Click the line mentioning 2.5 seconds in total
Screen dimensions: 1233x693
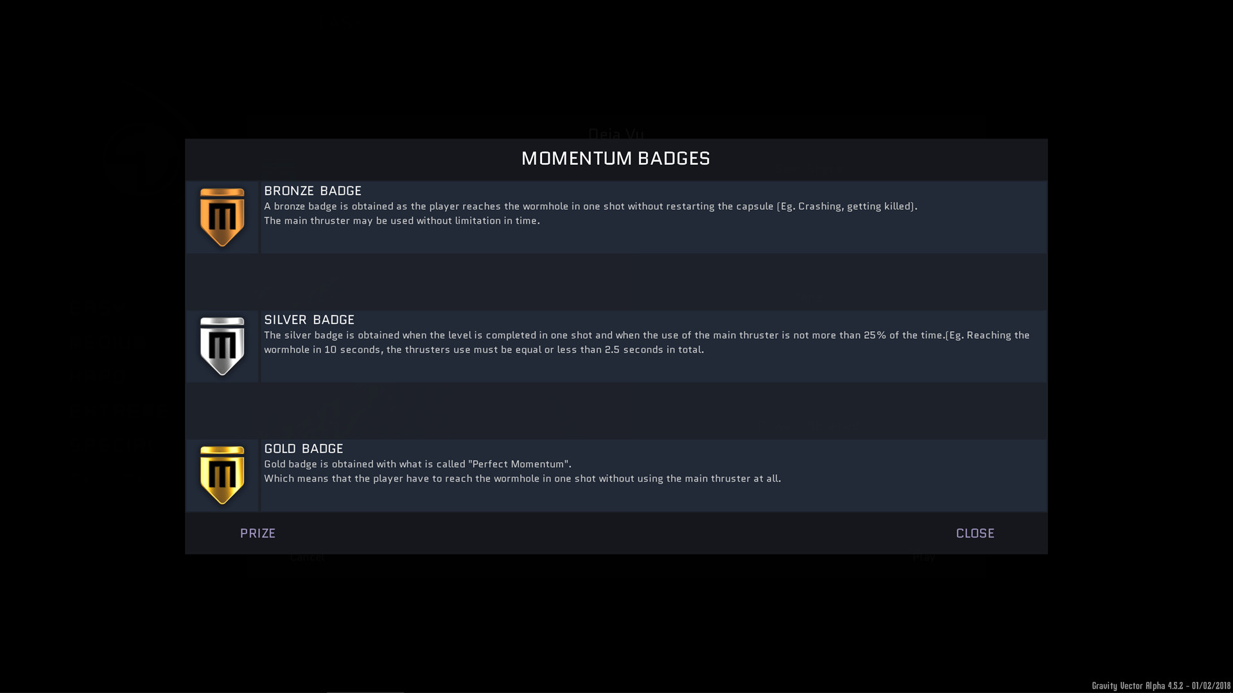point(484,350)
